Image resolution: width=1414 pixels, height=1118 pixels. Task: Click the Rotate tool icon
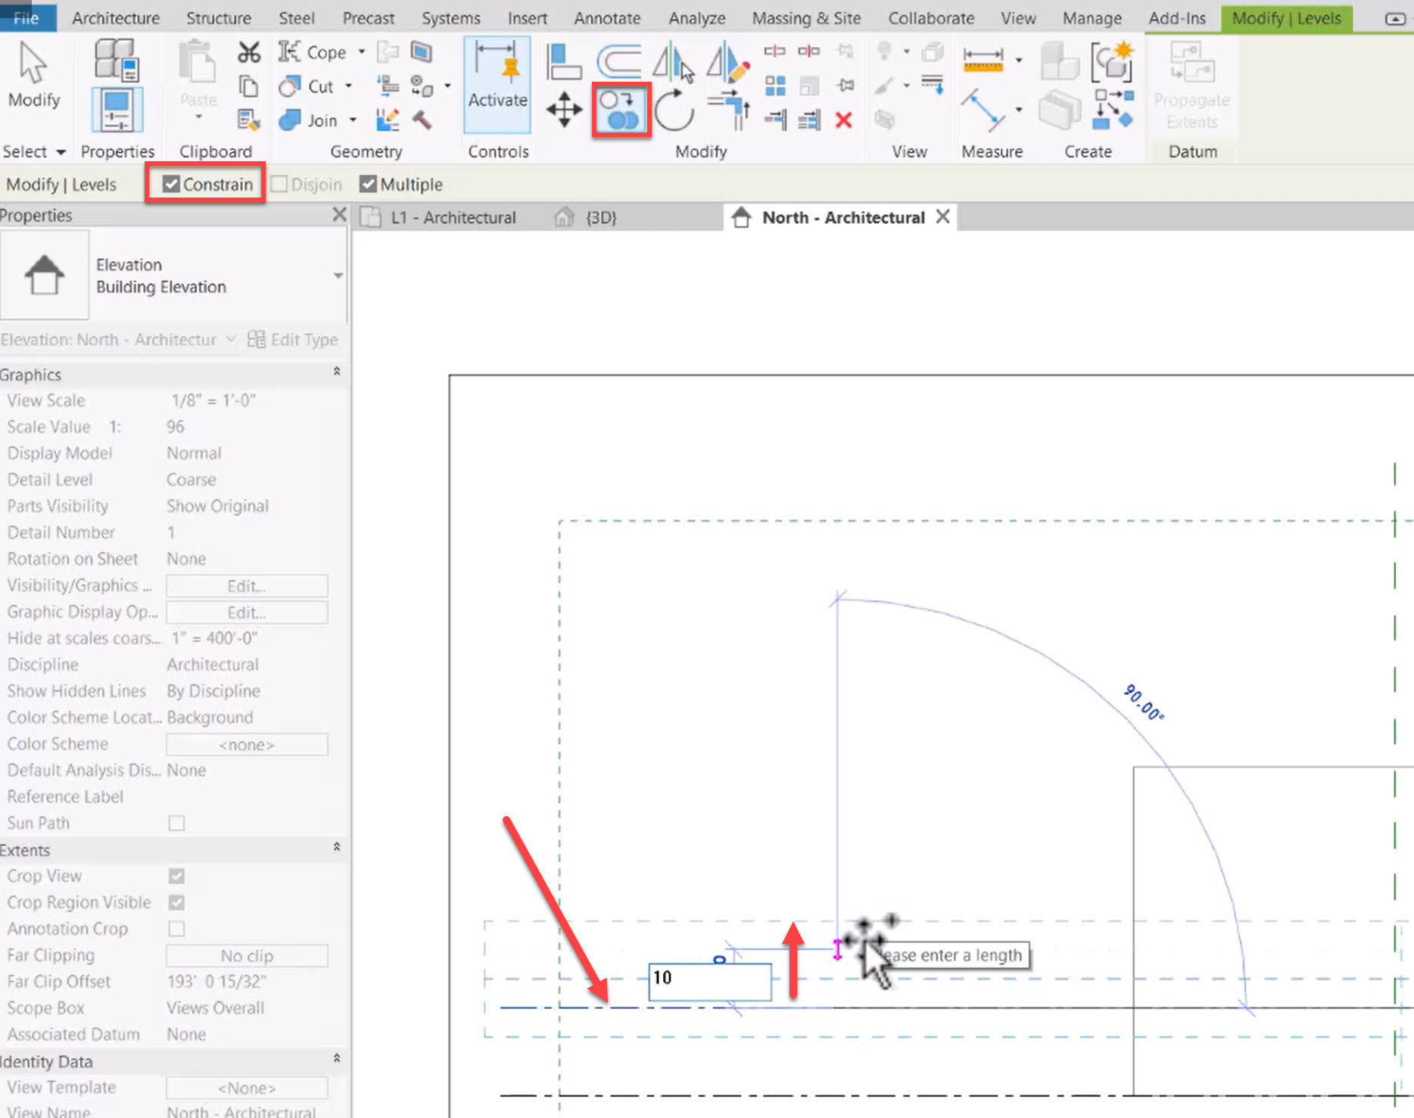[673, 111]
